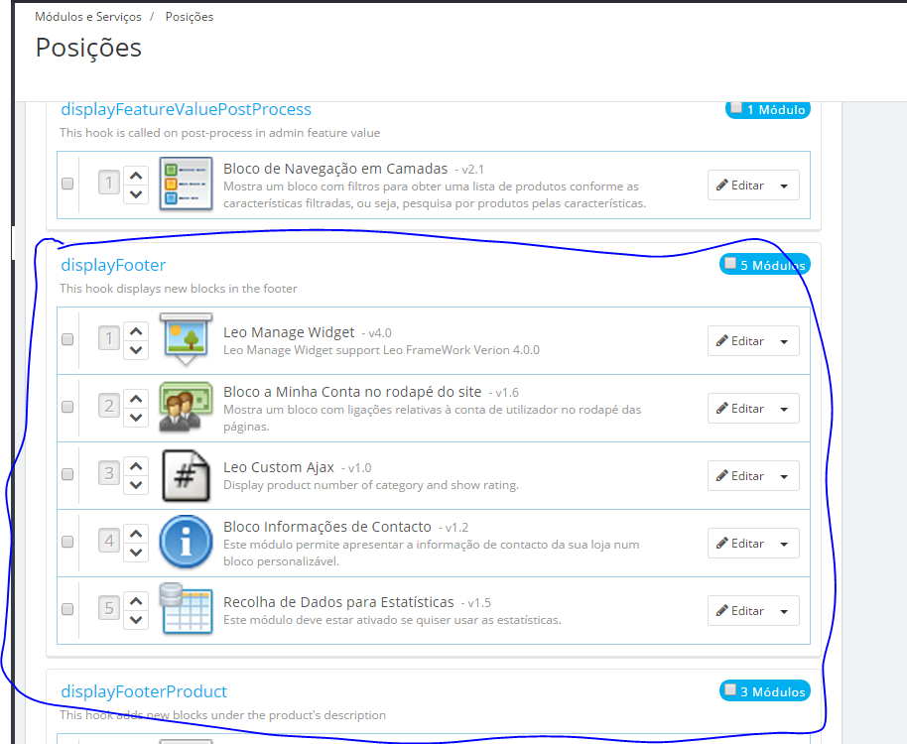Check the Bloco de Navegação em Camadas checkbox
Image resolution: width=907 pixels, height=744 pixels.
67,184
